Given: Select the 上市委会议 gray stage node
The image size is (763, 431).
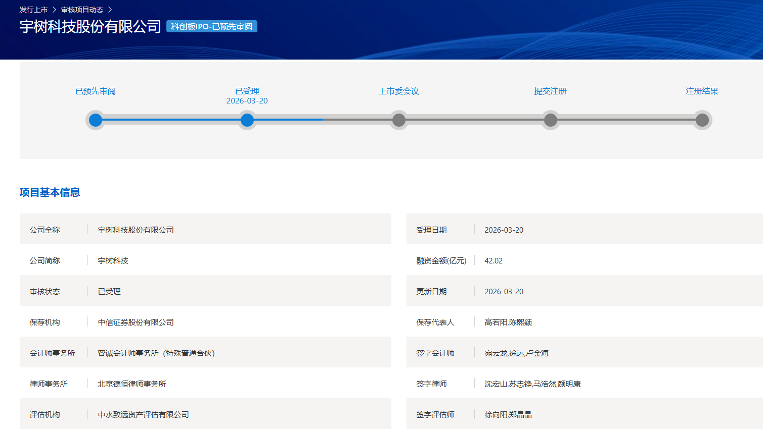Looking at the screenshot, I should click(399, 120).
